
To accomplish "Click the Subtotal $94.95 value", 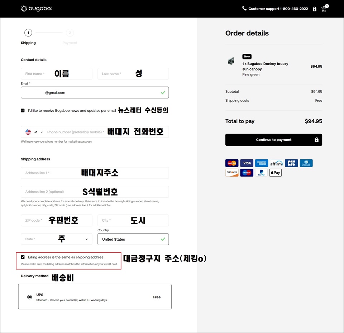I will click(316, 91).
